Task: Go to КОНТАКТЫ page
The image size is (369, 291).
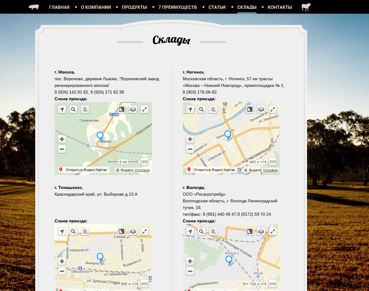Action: pos(280,7)
